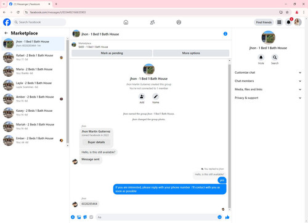Send a thumbs-up like

pos(227,217)
